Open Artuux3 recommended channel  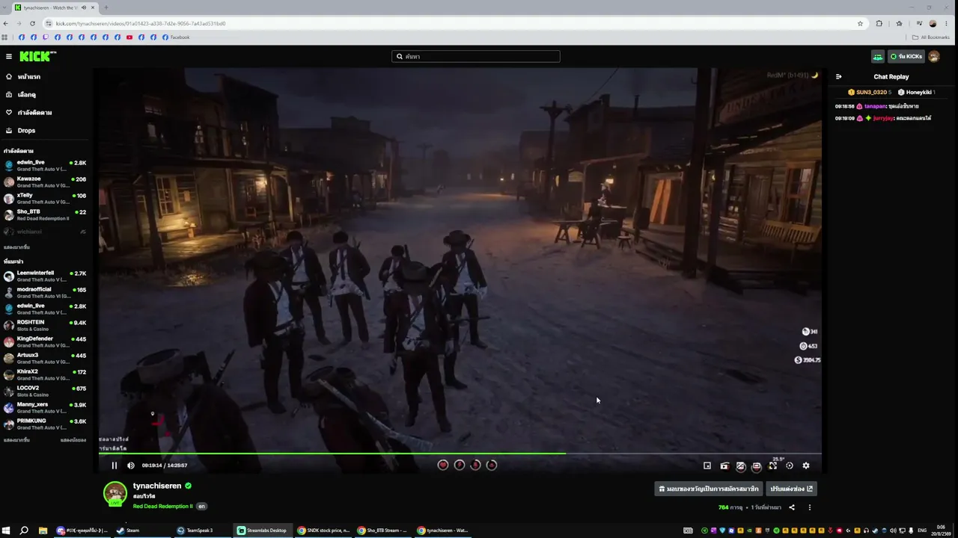point(45,358)
